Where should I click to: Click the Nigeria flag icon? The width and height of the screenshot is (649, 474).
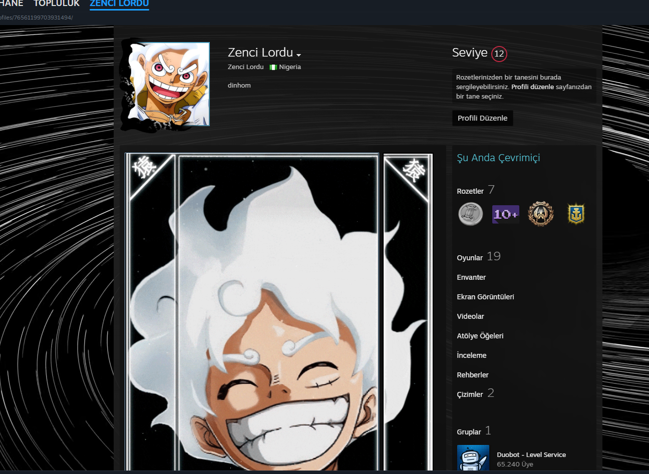(273, 67)
